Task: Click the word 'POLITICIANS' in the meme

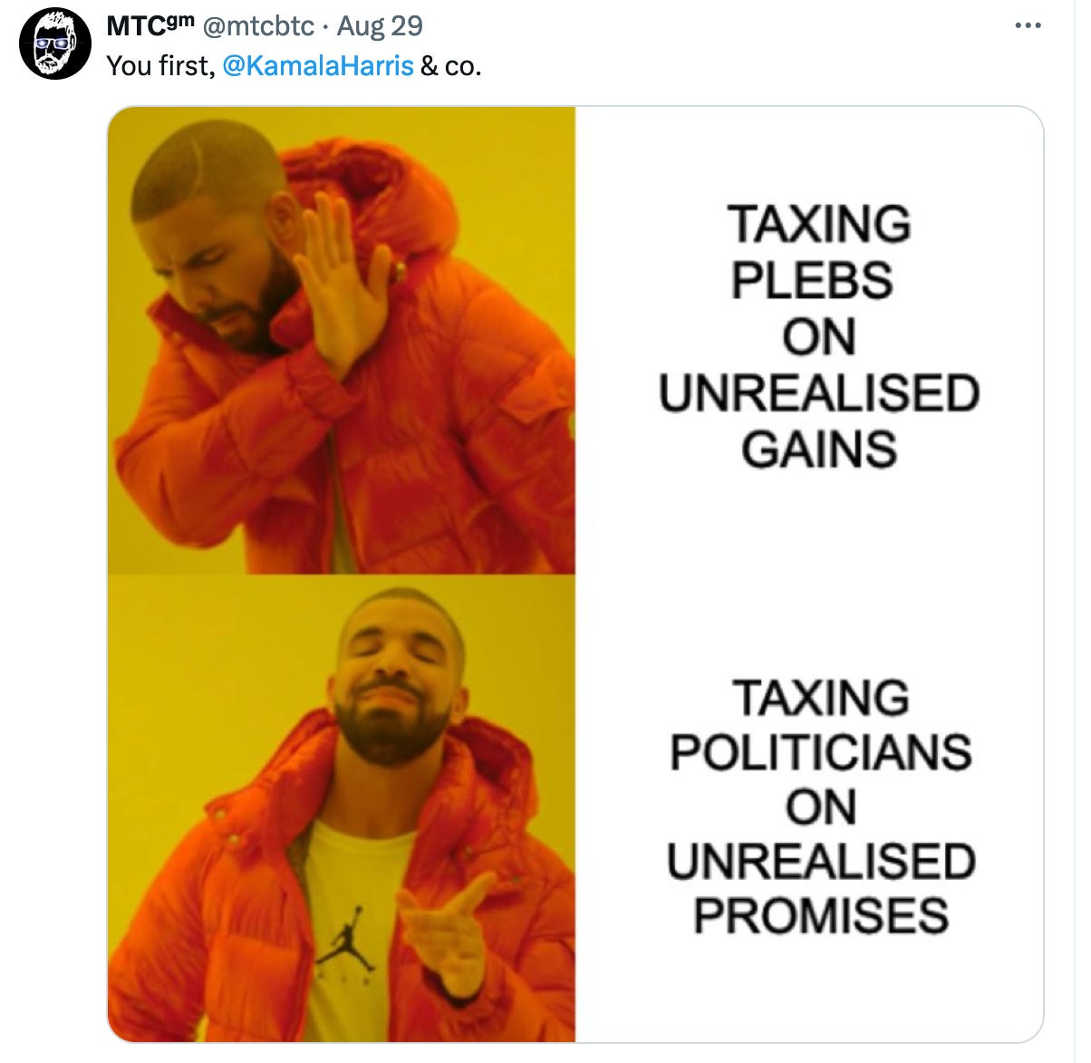Action: 821,752
